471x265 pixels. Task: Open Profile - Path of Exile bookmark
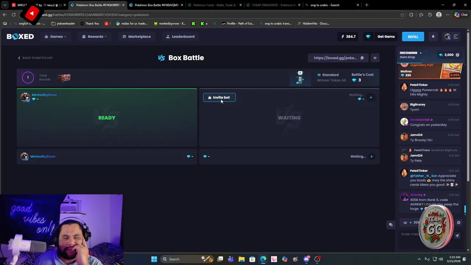click(x=238, y=24)
